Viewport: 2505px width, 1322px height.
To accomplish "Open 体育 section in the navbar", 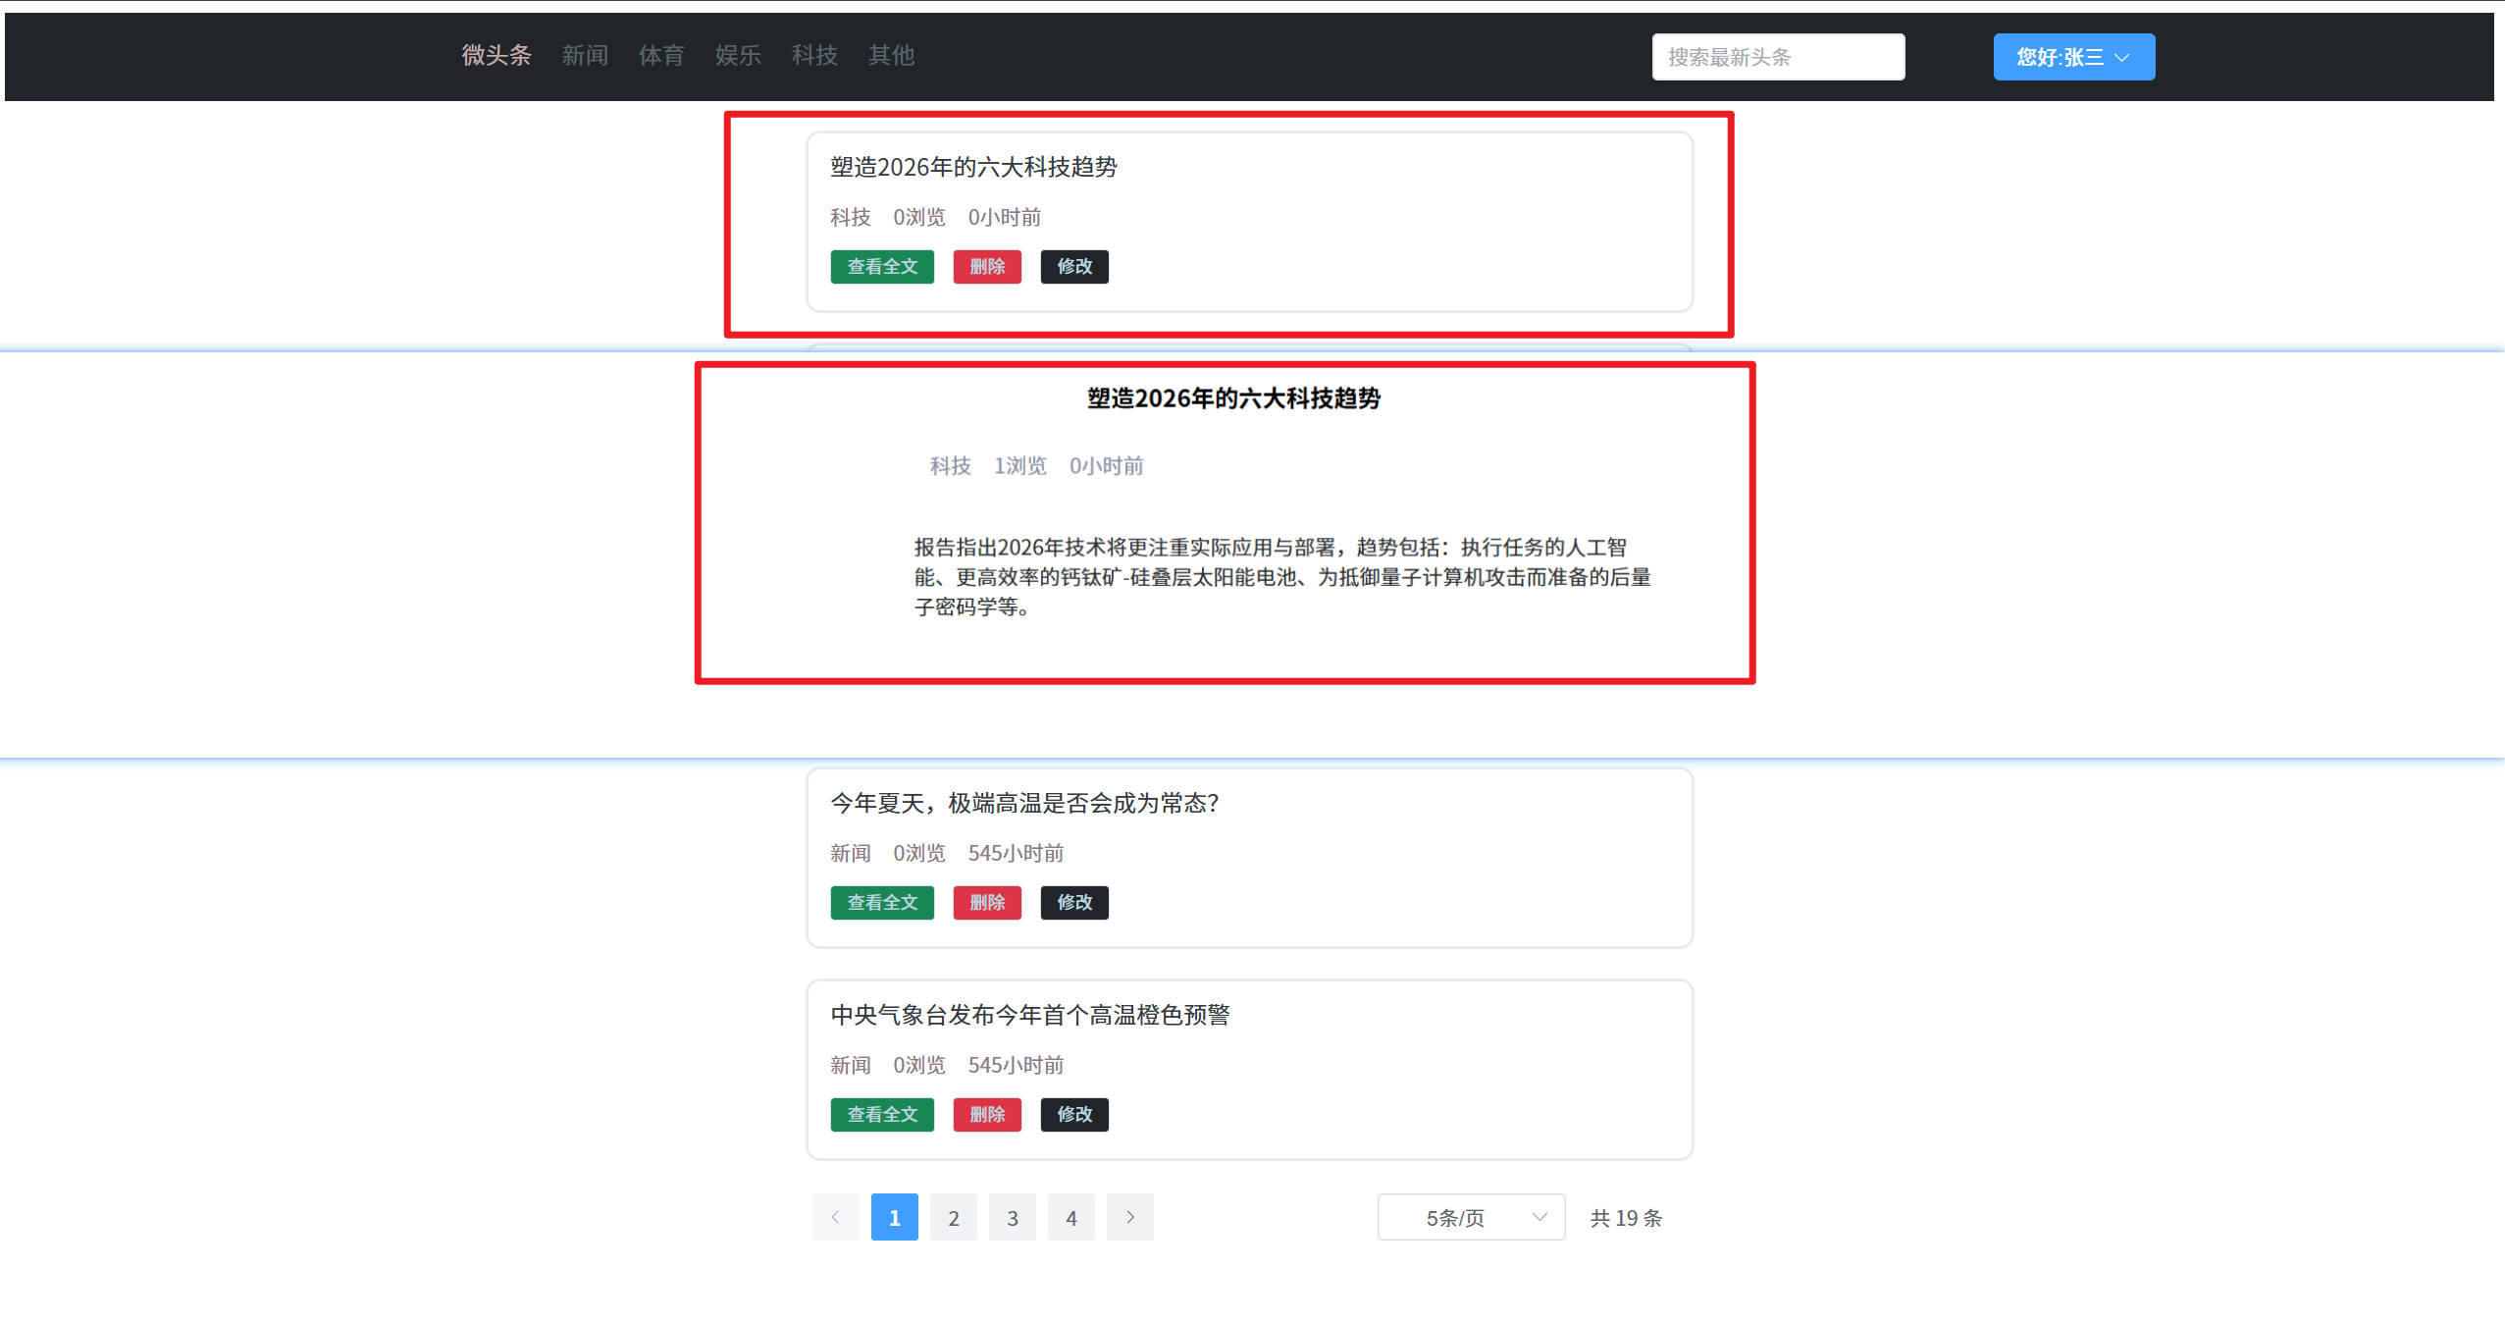I will pos(661,56).
